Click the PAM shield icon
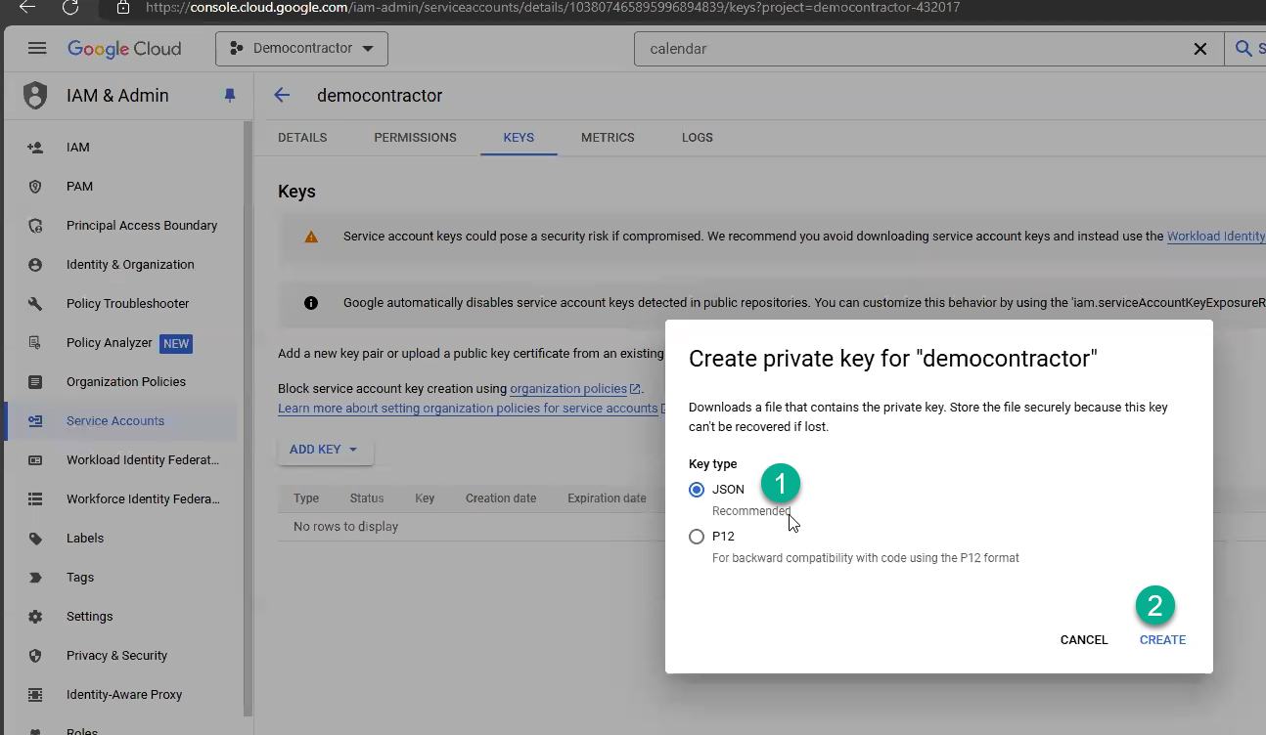The height and width of the screenshot is (735, 1266). (x=35, y=187)
